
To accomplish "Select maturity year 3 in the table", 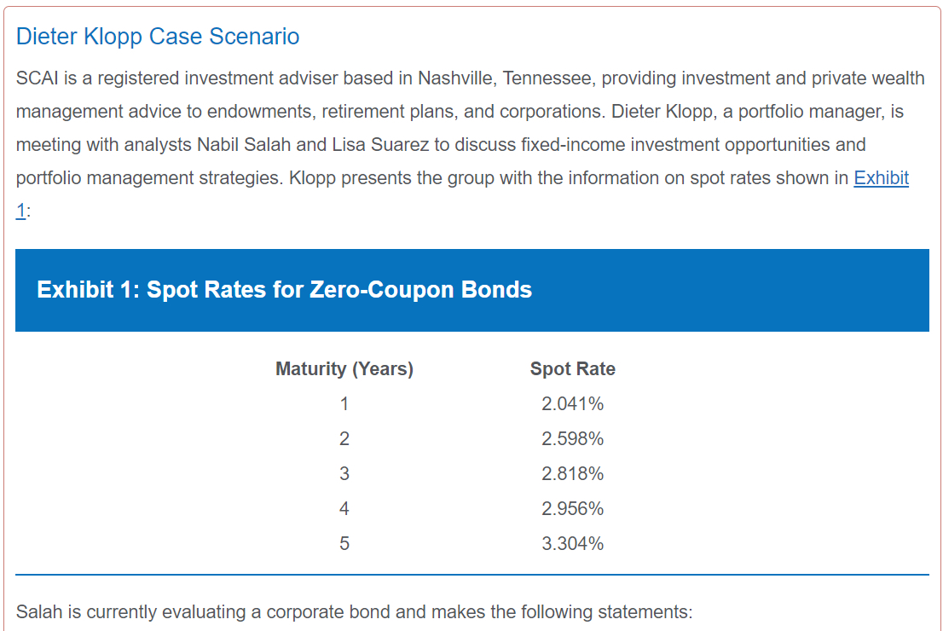I will (344, 474).
